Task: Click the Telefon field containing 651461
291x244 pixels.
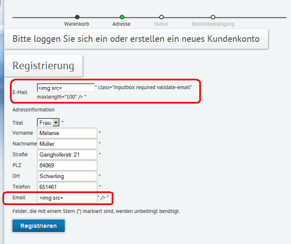Action: click(67, 187)
